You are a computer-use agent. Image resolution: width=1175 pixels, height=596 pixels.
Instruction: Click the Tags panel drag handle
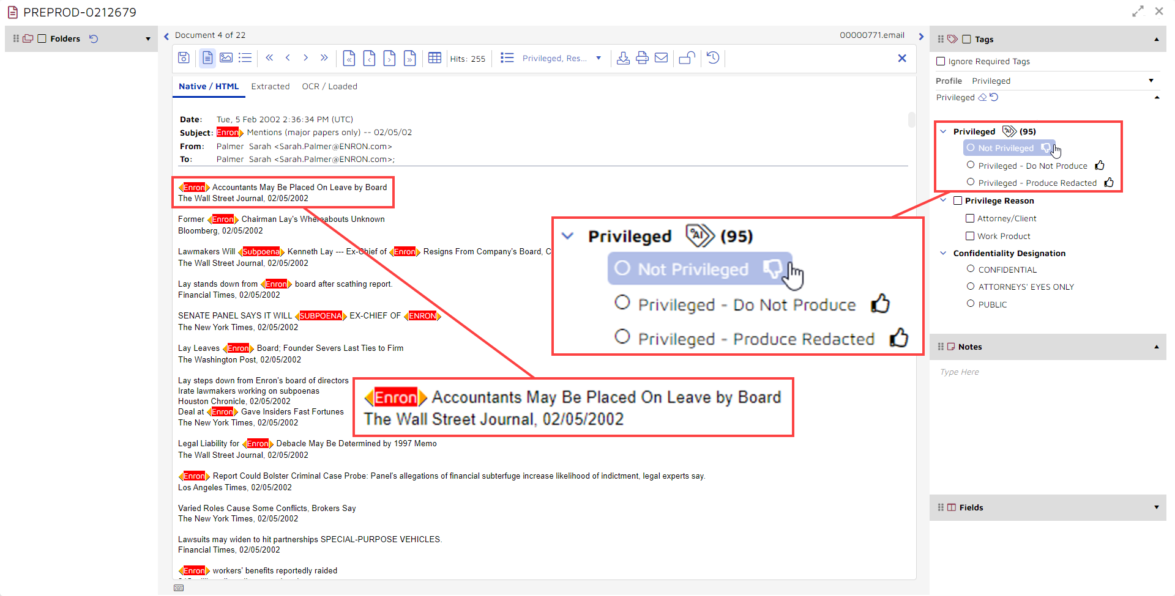click(941, 39)
